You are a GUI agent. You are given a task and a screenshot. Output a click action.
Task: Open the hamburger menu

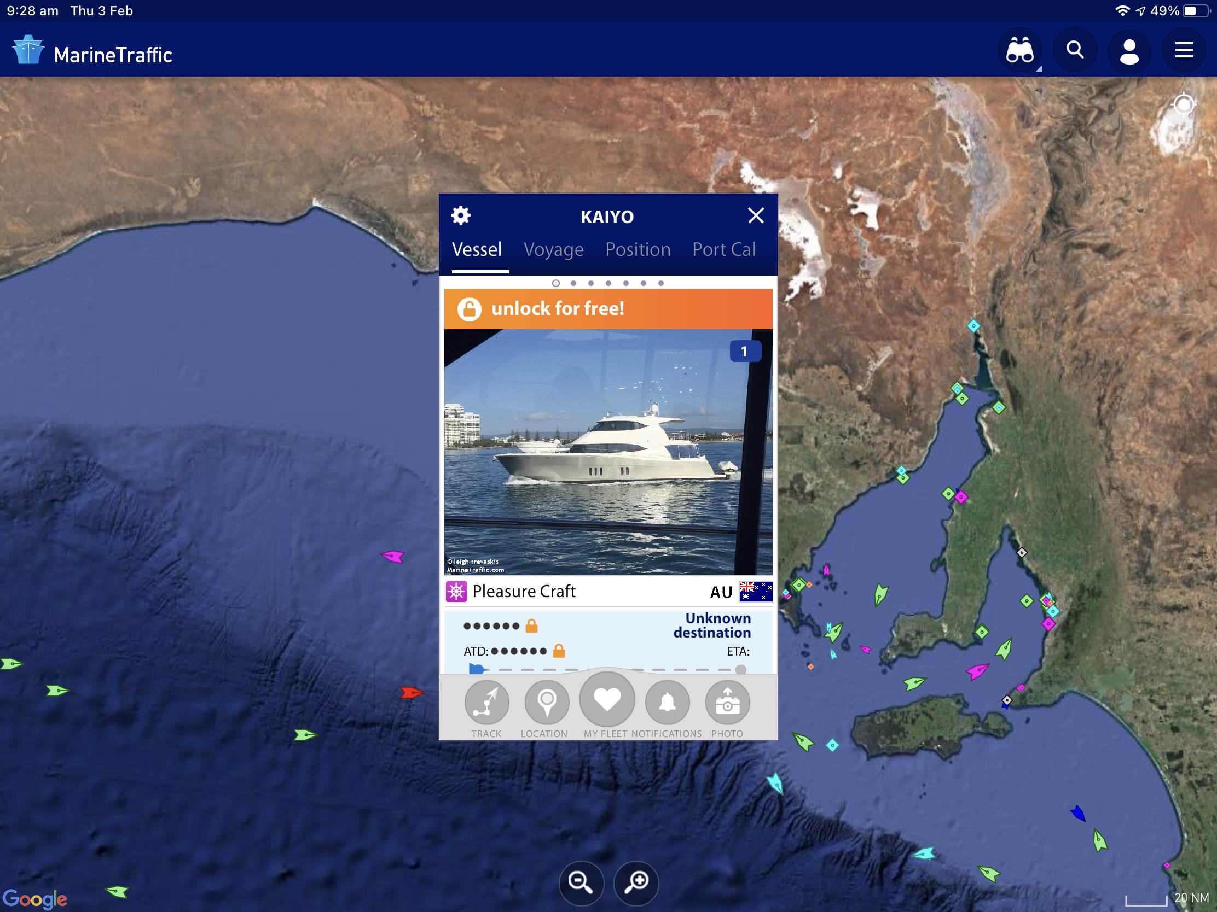point(1184,50)
